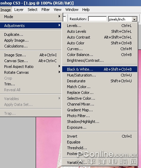Expand Pixel Aspect Ratio submenu
The width and height of the screenshot is (141, 168).
[31, 67]
